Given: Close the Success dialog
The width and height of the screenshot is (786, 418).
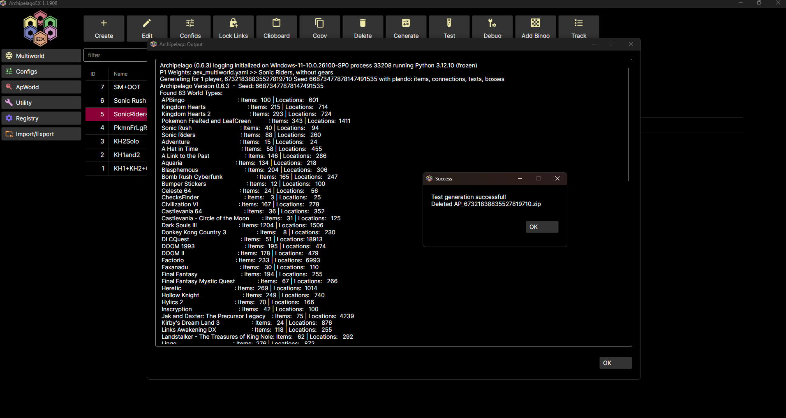Looking at the screenshot, I should coord(557,178).
